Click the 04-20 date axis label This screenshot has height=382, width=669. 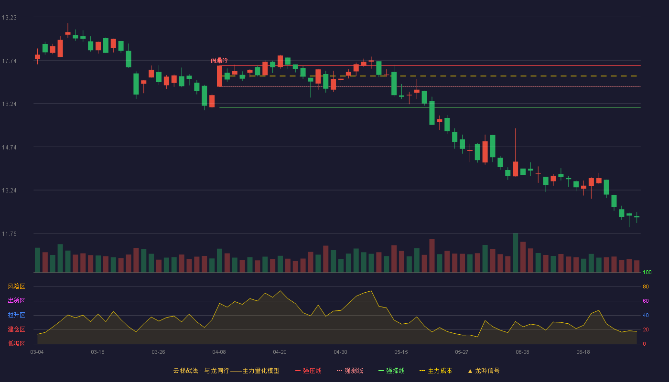(280, 352)
